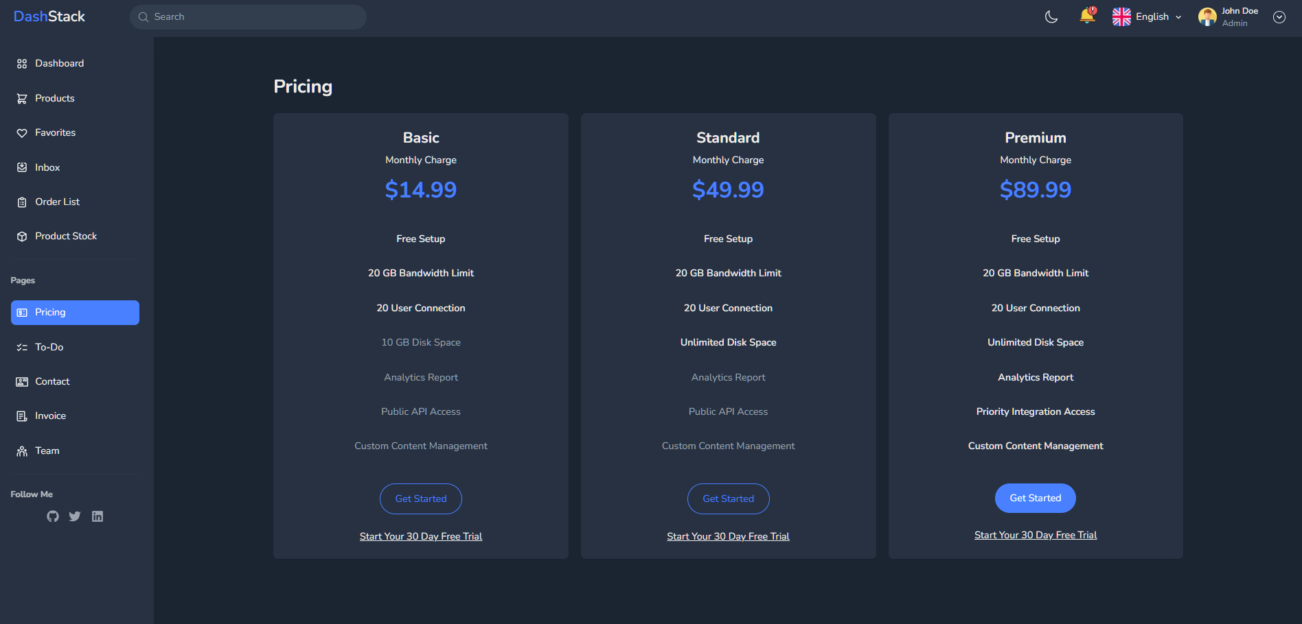Navigate to the To-Do page

click(x=48, y=347)
